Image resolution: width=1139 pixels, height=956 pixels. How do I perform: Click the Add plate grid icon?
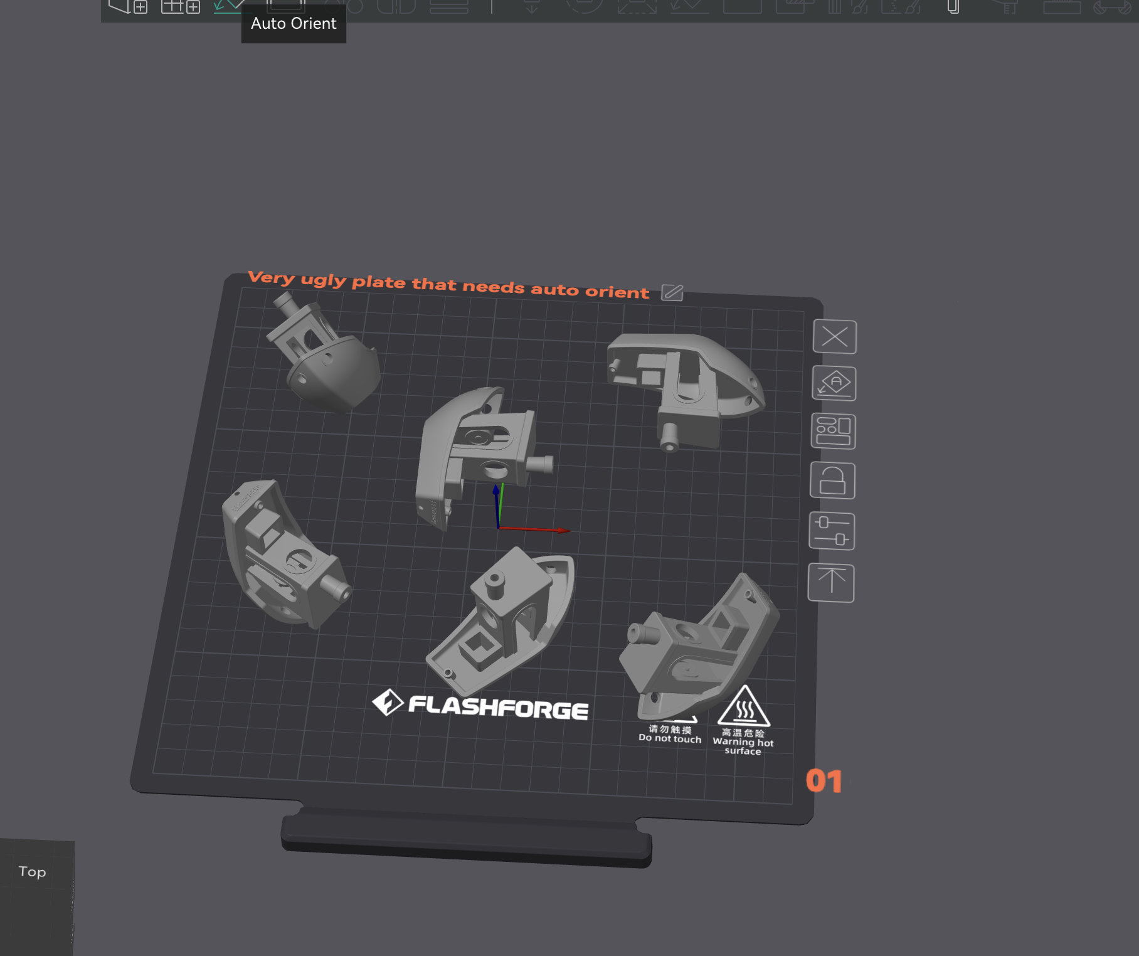click(181, 6)
